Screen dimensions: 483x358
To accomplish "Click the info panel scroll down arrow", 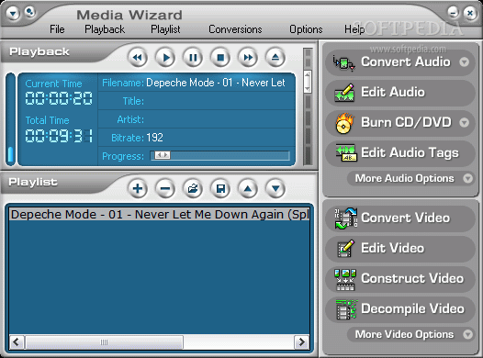I will point(308,89).
